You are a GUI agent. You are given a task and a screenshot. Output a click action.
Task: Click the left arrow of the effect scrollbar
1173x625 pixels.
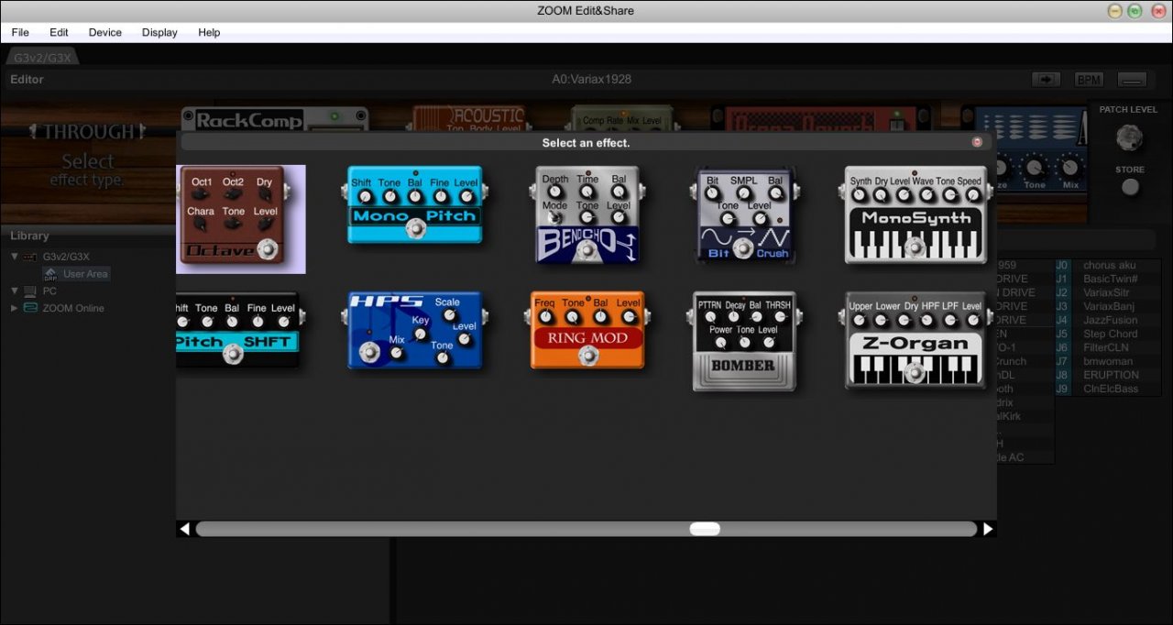(184, 529)
